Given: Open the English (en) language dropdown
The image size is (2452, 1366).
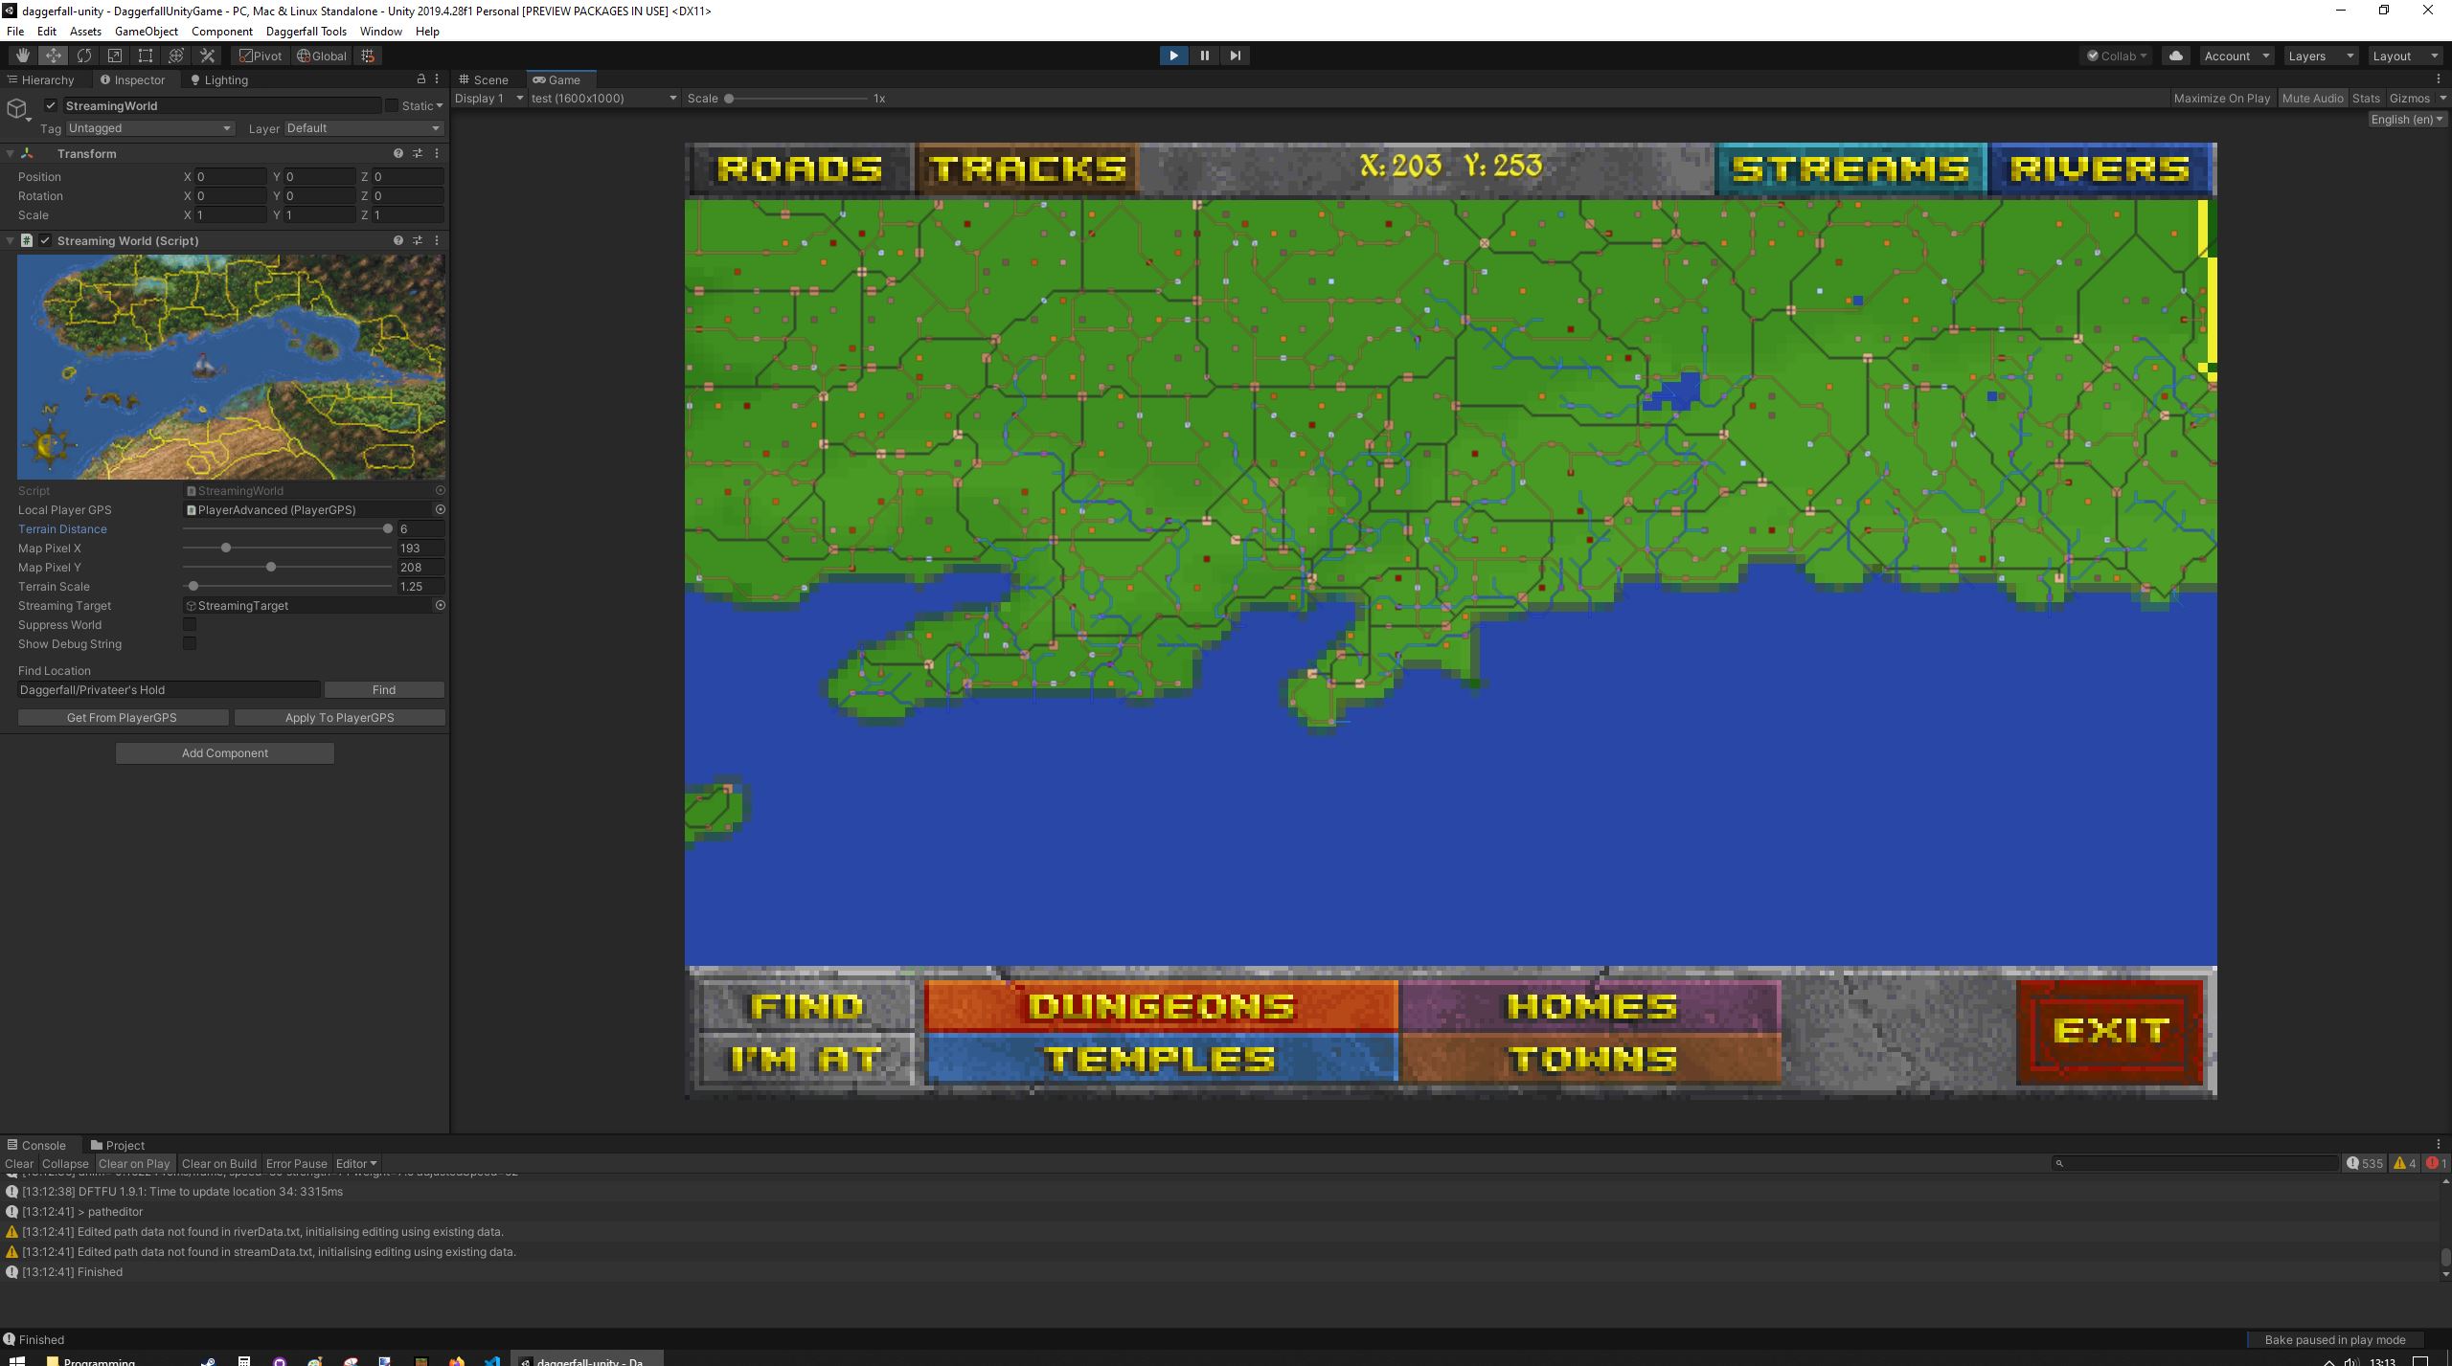Looking at the screenshot, I should [2407, 119].
